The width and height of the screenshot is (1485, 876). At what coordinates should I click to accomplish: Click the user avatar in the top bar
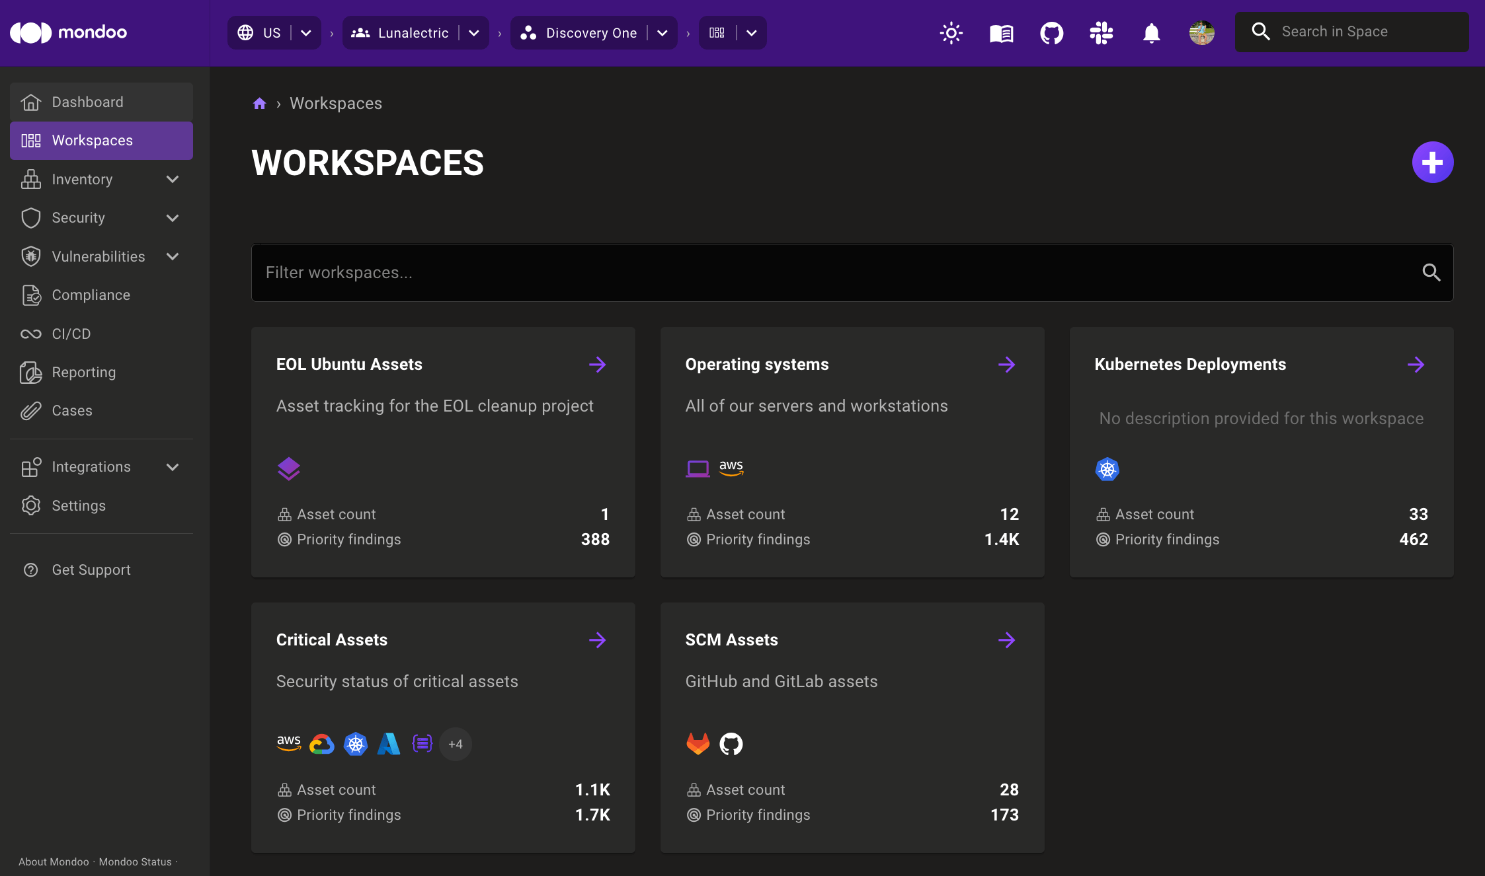click(x=1202, y=32)
